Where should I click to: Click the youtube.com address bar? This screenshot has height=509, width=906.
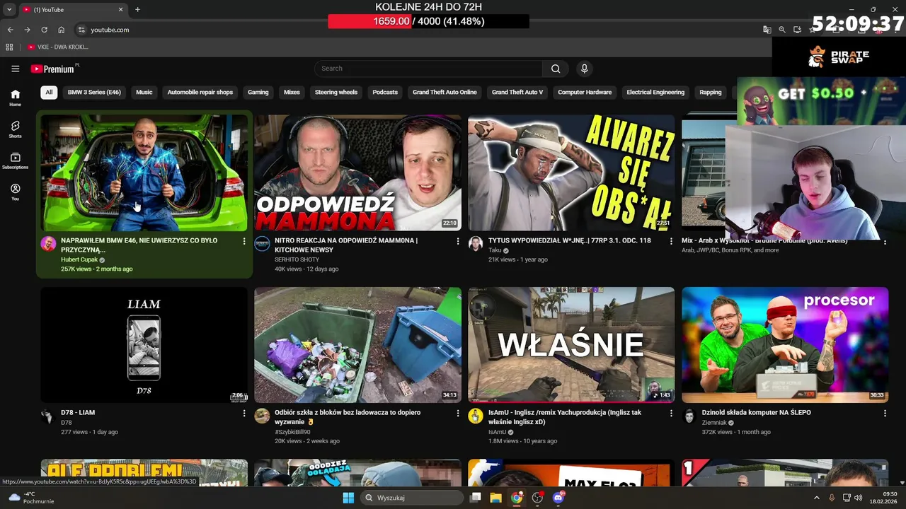point(418,30)
